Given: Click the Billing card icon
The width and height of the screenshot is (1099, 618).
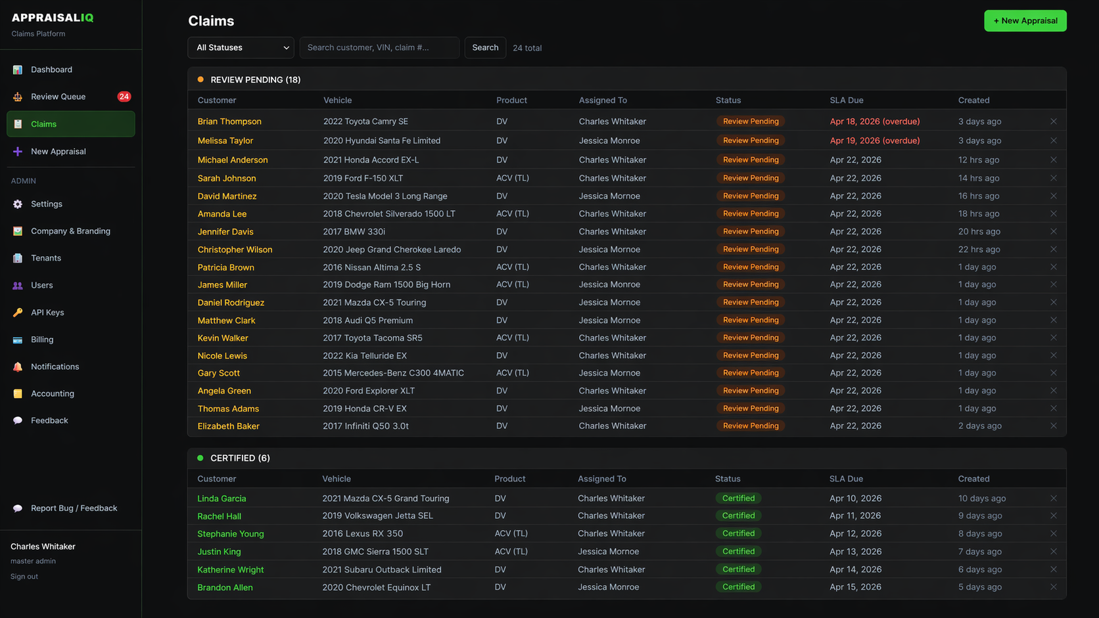Looking at the screenshot, I should (x=17, y=340).
